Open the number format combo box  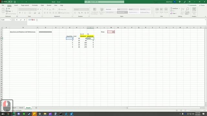81,9
